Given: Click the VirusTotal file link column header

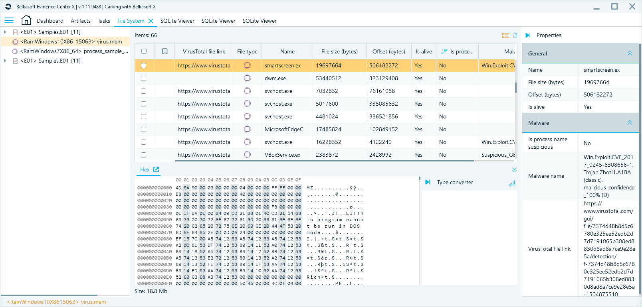Looking at the screenshot, I should (x=204, y=51).
